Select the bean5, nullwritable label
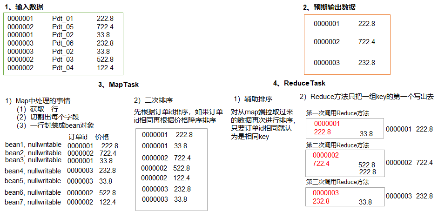This screenshot has height=211, width=438. coord(33,181)
